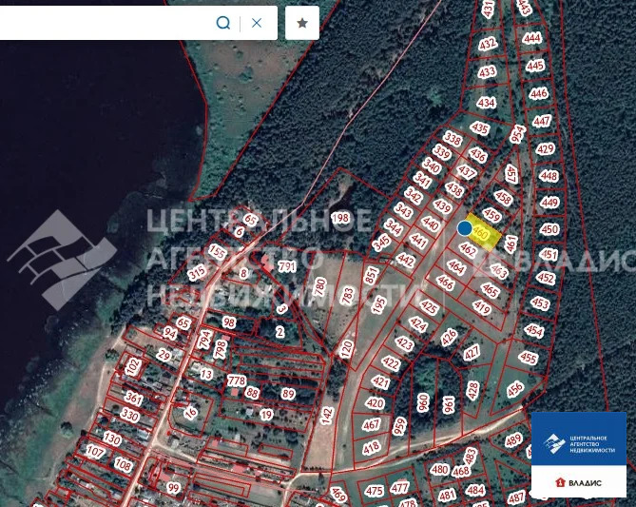Select parcel number 456
636x507 pixels.
[x=514, y=389]
